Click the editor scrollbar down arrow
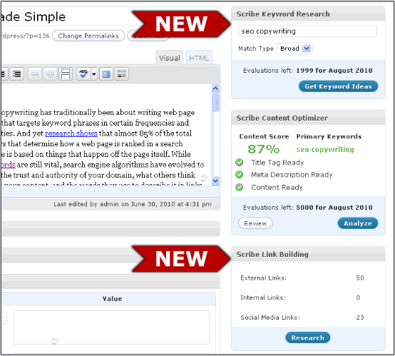 [x=215, y=180]
